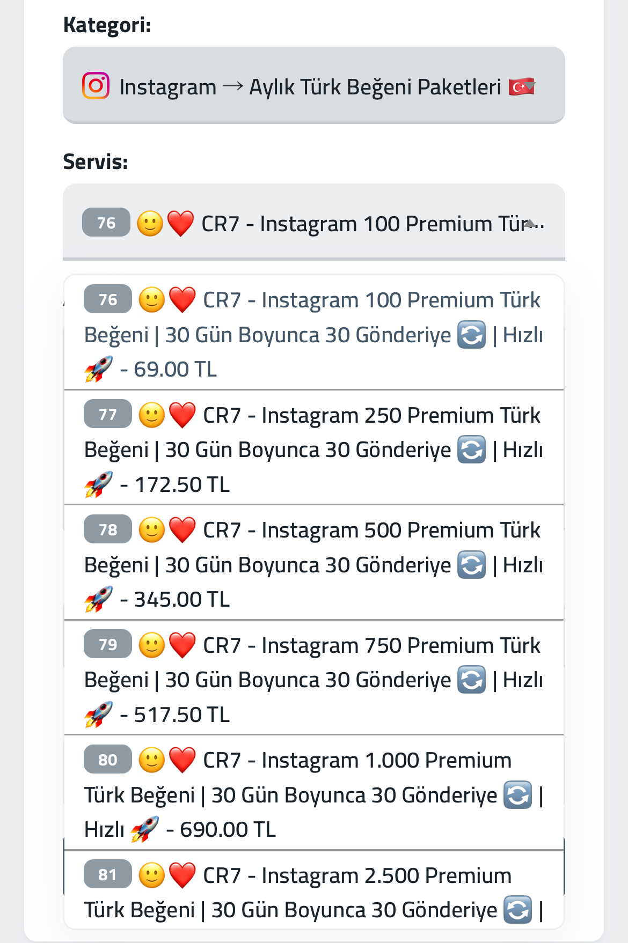Click the refresh icon in the 2.500 Premium option
628x943 pixels.
(518, 910)
